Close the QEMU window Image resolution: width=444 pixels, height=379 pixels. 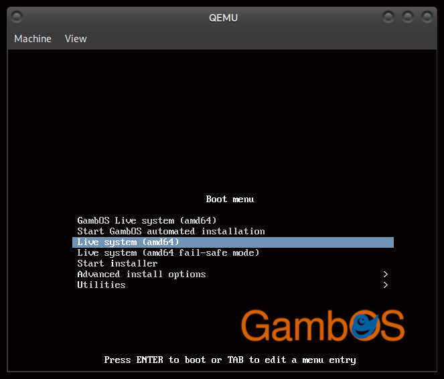[427, 16]
